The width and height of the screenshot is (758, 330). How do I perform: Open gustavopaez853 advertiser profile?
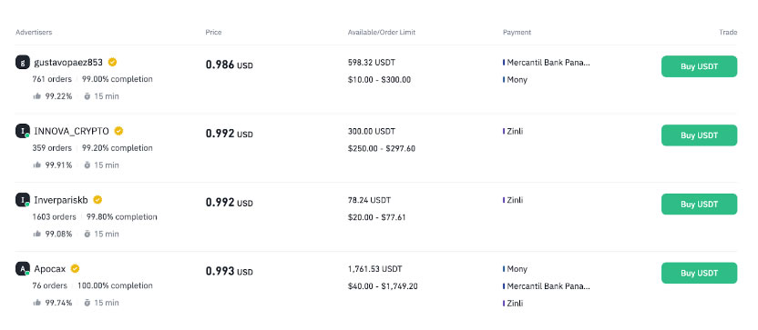(x=68, y=62)
